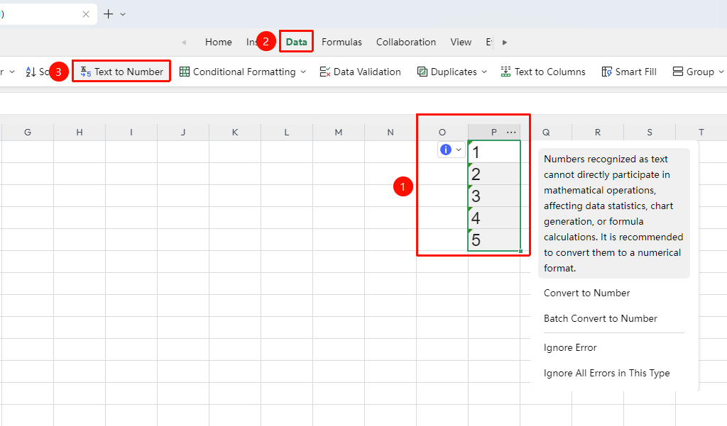Click the blue info error indicator icon

[446, 150]
